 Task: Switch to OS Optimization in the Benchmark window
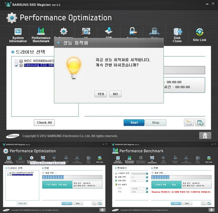click(152, 160)
